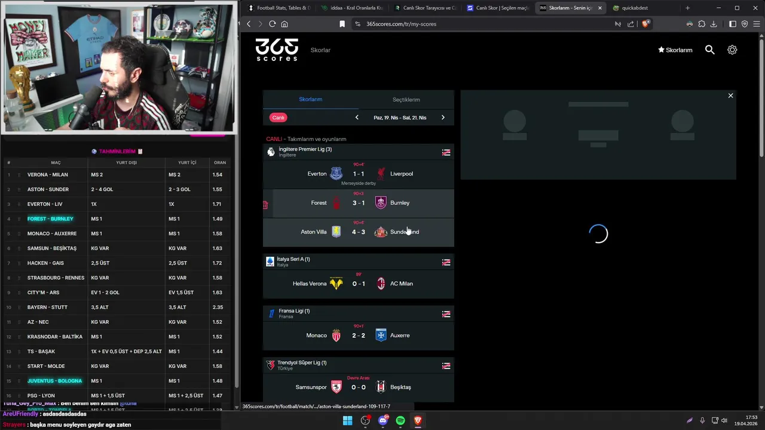Click the Burnley club crest
Screen dimensions: 765x430
click(x=381, y=202)
